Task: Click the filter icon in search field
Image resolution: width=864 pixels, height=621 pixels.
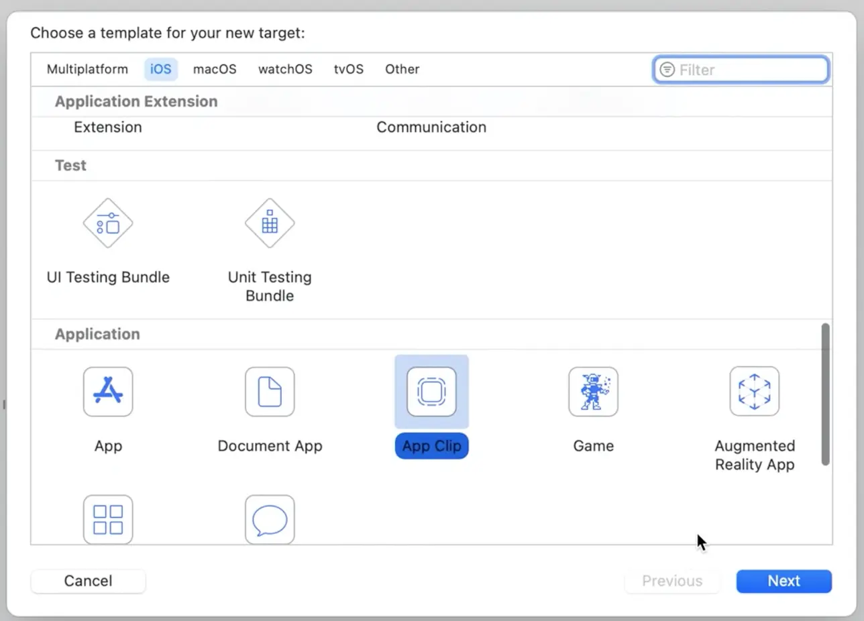Action: tap(667, 70)
